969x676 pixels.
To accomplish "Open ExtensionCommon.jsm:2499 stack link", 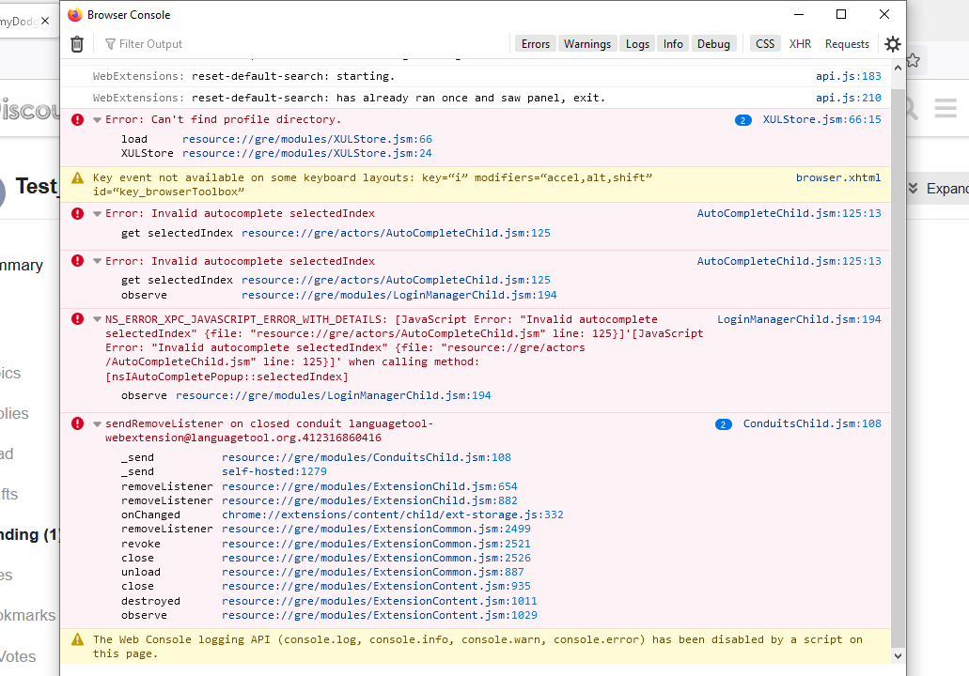I will click(376, 529).
